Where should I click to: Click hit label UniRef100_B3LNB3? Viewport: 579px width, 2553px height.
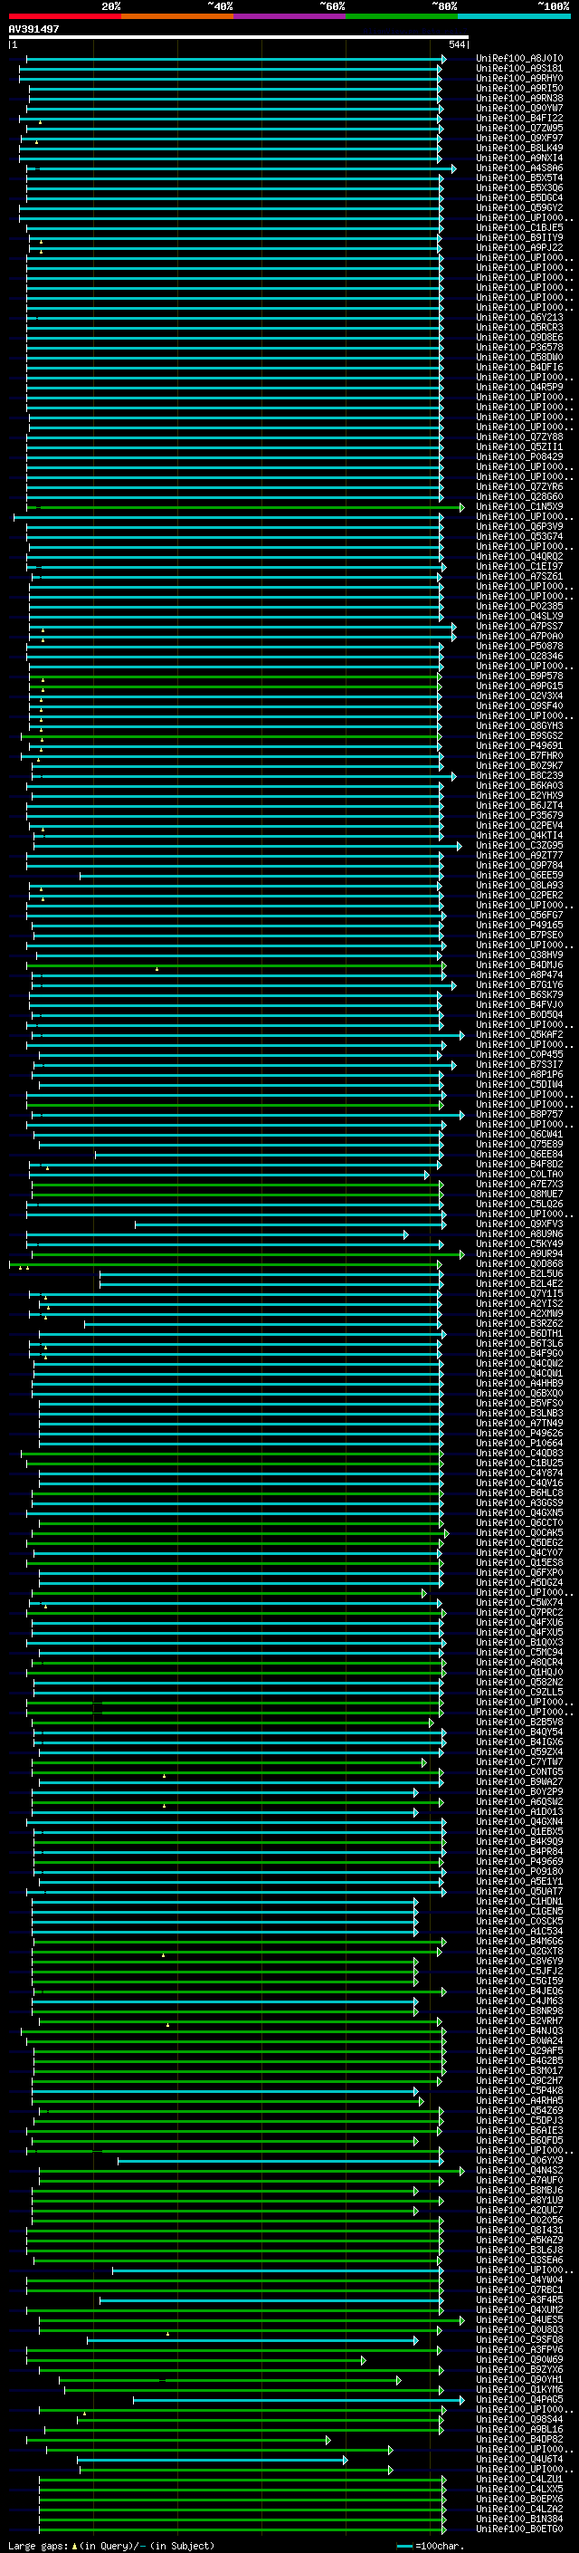[519, 1414]
